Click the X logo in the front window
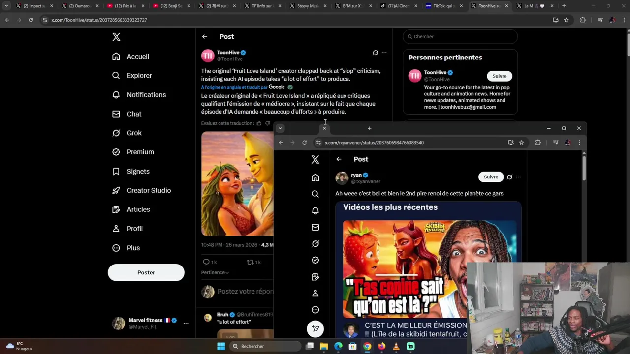This screenshot has height=354, width=630. pyautogui.click(x=315, y=160)
